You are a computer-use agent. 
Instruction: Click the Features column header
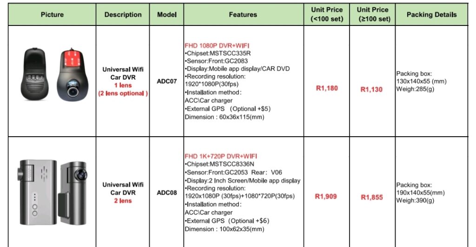(x=243, y=14)
